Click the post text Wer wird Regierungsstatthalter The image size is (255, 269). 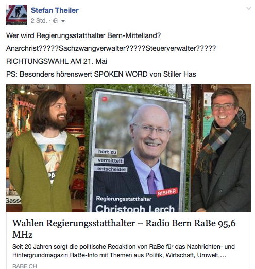(x=83, y=35)
